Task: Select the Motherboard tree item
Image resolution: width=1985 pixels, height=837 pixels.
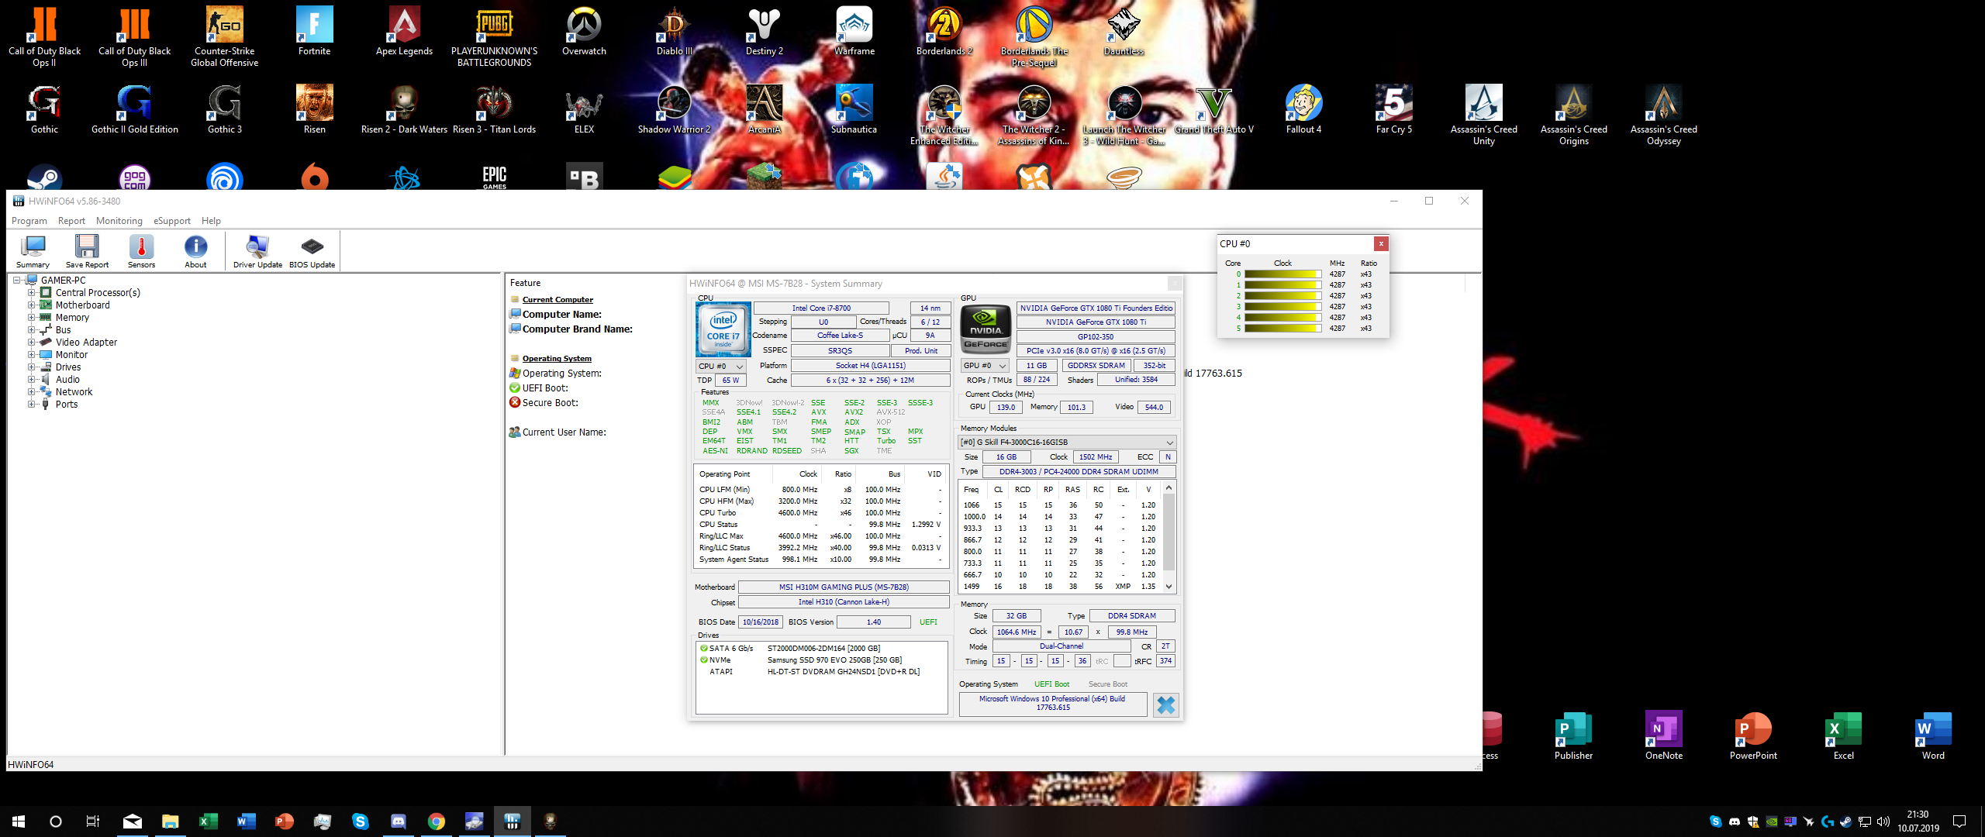Action: coord(82,305)
